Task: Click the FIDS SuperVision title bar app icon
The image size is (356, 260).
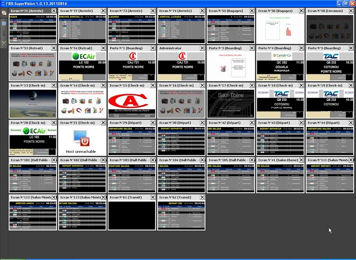Action: click(x=3, y=3)
